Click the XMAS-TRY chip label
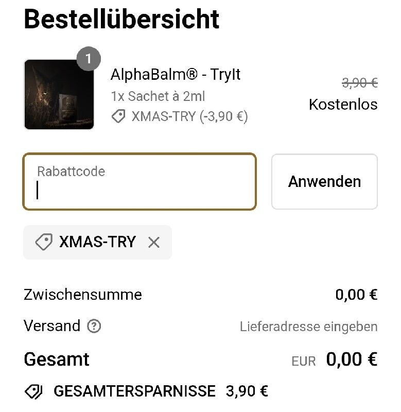Screen dimensions: 401x412 pyautogui.click(x=97, y=242)
